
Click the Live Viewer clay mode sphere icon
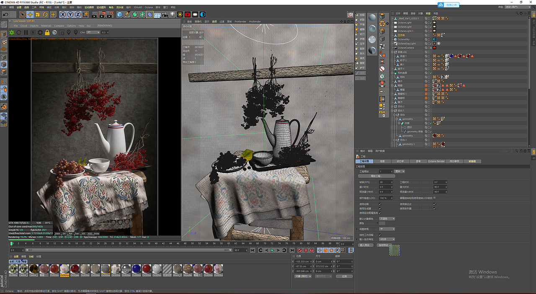[x=54, y=32]
